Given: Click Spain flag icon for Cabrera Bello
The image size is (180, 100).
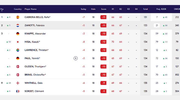Looking at the screenshot, I should [x=18, y=17].
